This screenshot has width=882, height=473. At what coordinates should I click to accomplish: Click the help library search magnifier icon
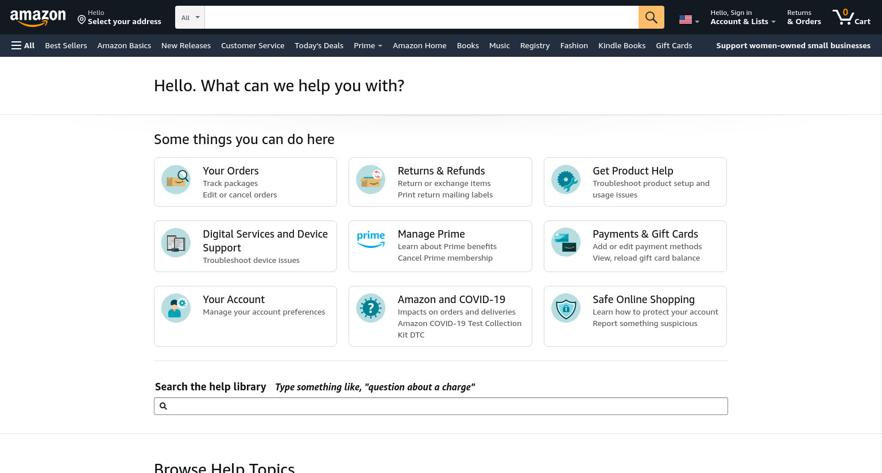(163, 406)
